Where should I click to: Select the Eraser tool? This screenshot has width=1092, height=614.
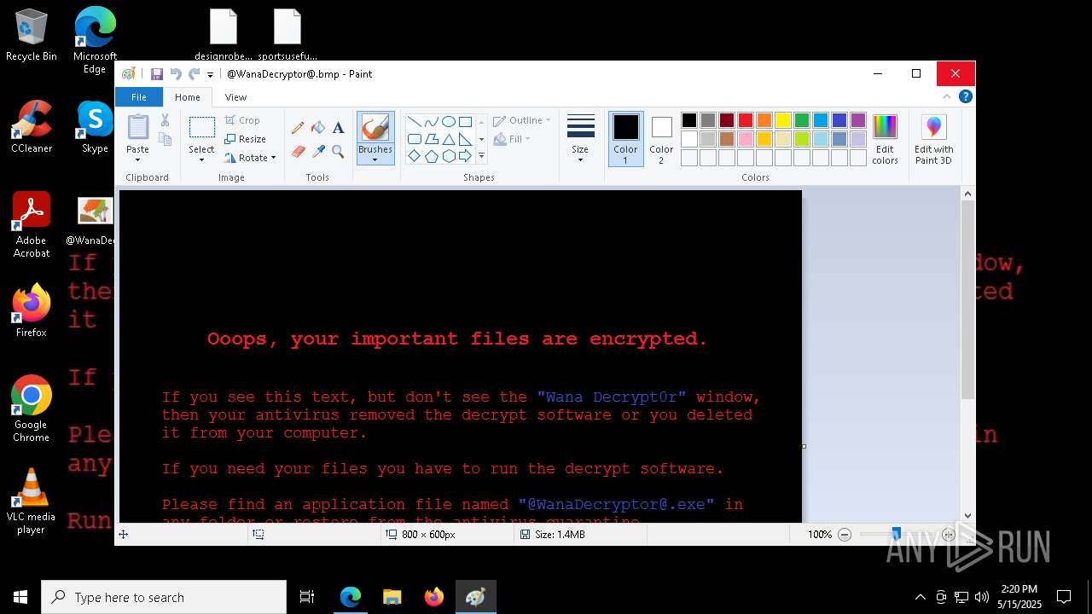pos(298,151)
